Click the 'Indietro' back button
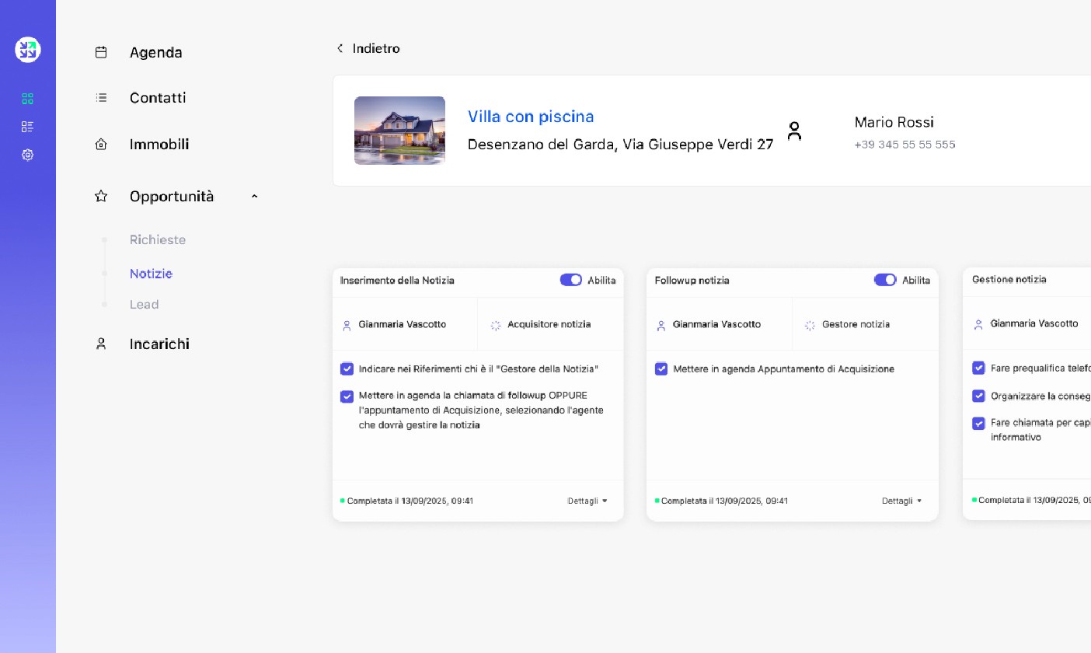The height and width of the screenshot is (653, 1091). [368, 48]
